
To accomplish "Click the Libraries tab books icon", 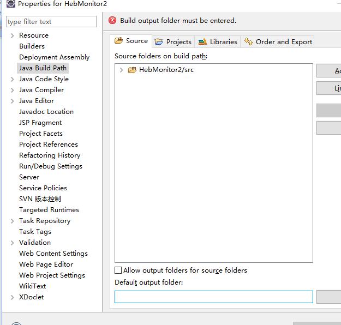I will click(x=202, y=41).
